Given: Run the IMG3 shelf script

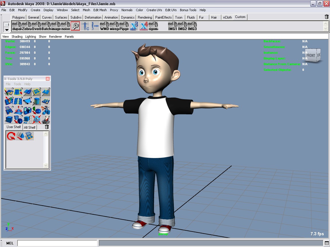Looking at the screenshot, I should [x=192, y=26].
